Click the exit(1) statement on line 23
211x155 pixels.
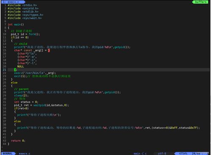pos(20,76)
